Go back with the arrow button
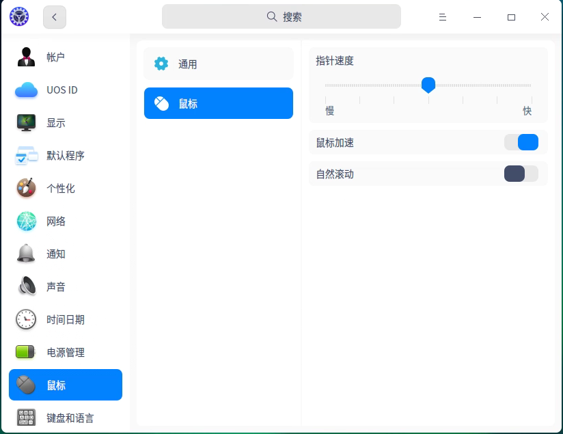 coord(55,17)
